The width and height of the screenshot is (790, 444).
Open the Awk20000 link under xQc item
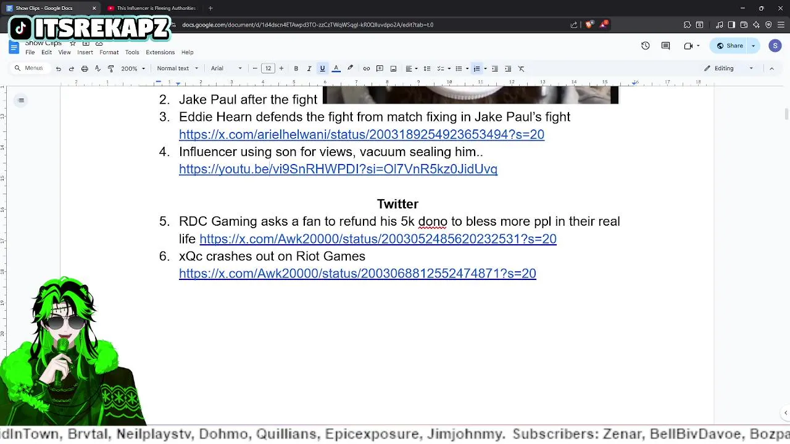click(x=357, y=273)
